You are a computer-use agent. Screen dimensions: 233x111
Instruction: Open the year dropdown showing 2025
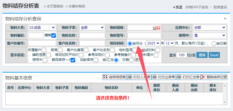(x=153, y=43)
